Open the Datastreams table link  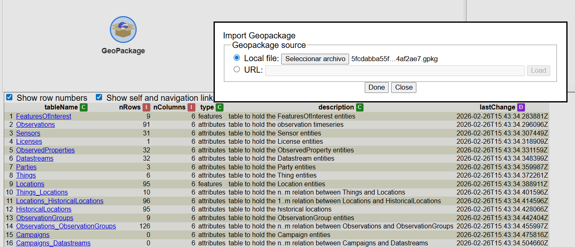35,159
